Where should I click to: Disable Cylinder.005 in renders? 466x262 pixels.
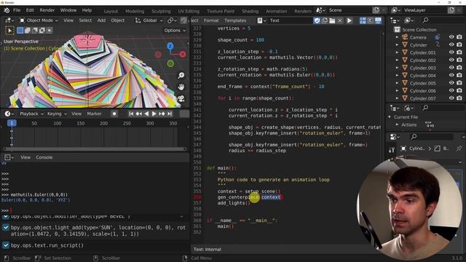459,83
